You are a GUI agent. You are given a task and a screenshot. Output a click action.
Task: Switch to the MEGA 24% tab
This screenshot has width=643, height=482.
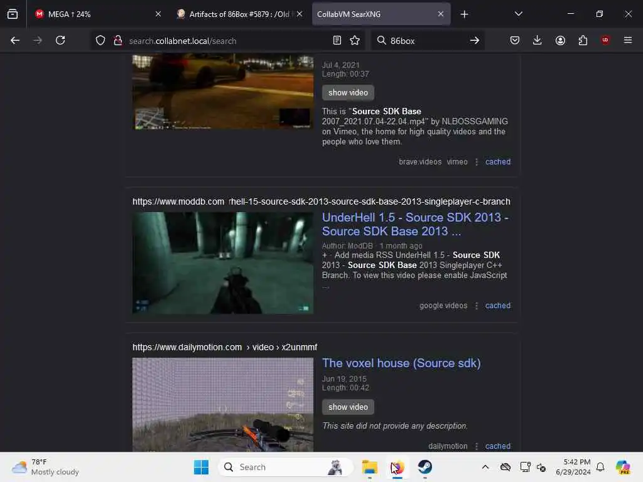pos(97,14)
